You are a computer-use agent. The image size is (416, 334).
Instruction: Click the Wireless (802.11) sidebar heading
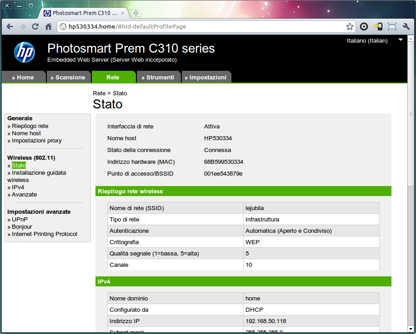31,158
